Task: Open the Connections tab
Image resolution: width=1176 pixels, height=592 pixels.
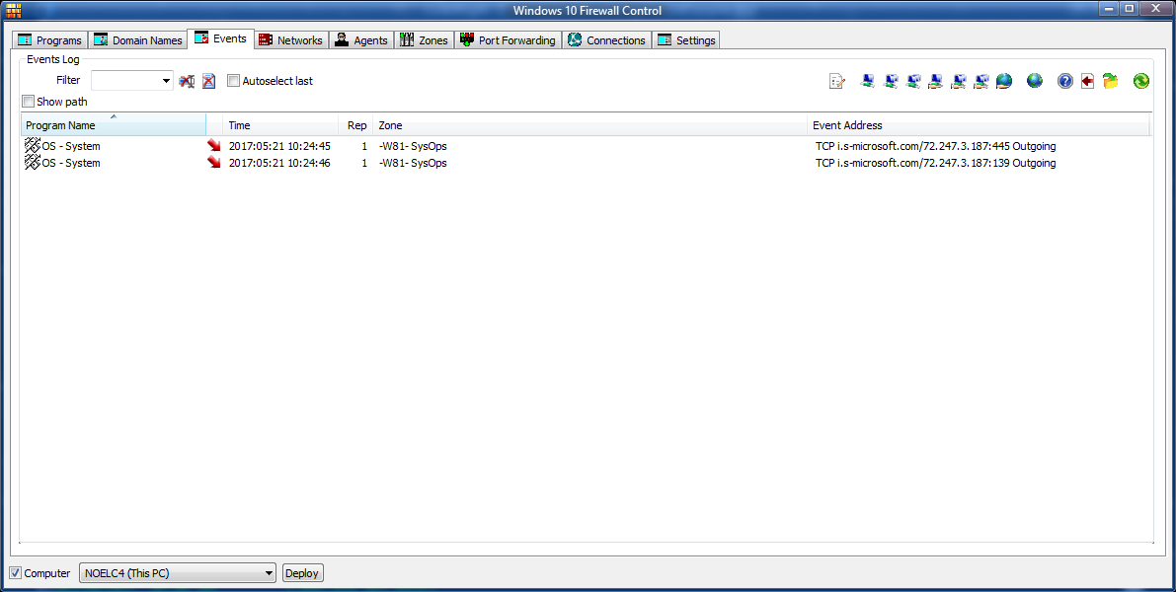Action: (x=606, y=40)
